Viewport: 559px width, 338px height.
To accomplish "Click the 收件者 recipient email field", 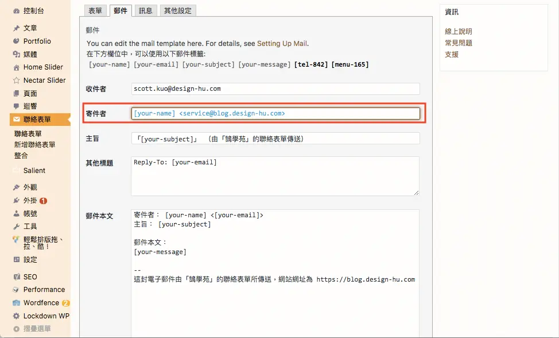I will click(x=275, y=89).
